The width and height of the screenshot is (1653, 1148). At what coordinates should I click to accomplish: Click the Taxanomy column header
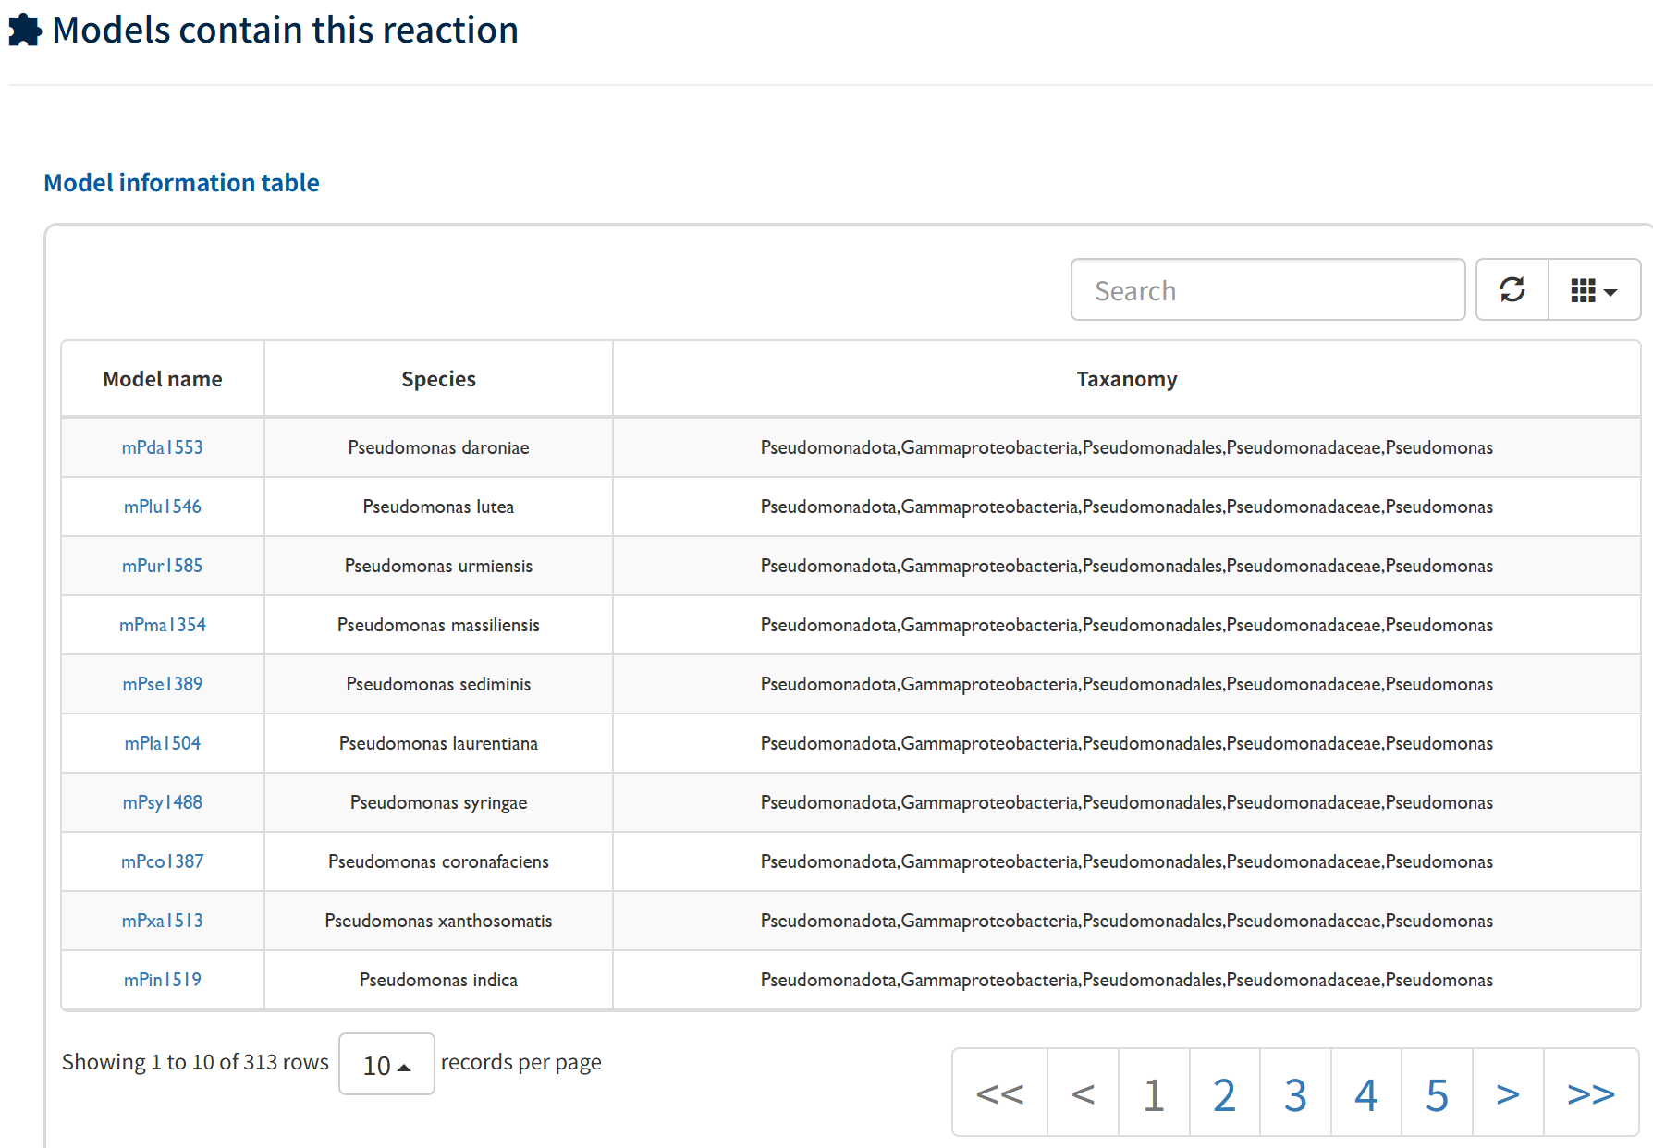pos(1126,379)
